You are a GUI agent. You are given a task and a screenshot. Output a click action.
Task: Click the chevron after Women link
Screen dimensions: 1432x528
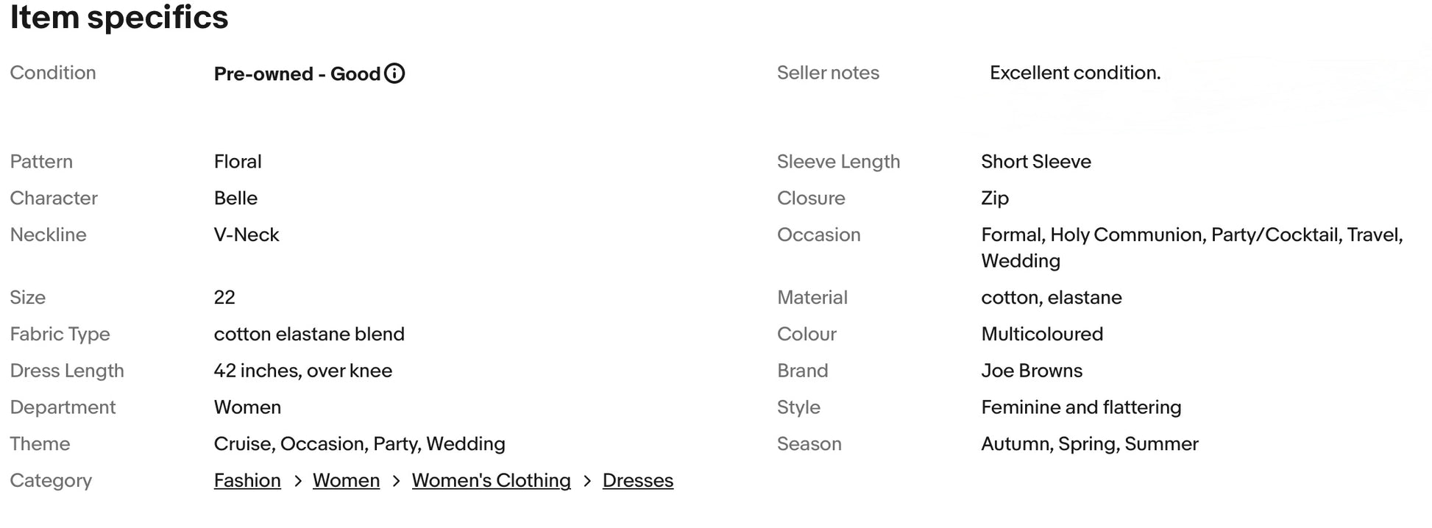(396, 481)
